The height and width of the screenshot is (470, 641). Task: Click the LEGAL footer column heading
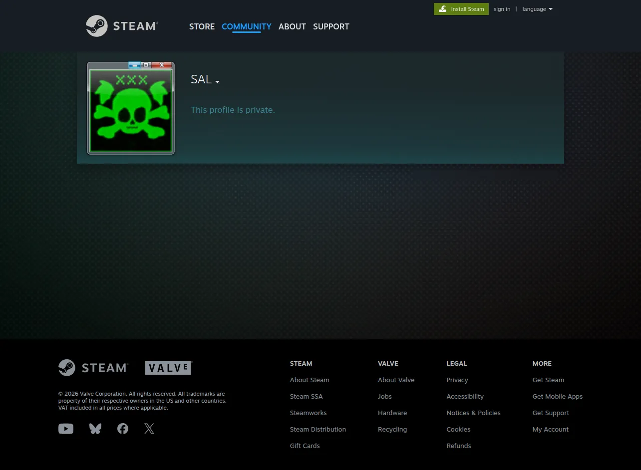(457, 363)
